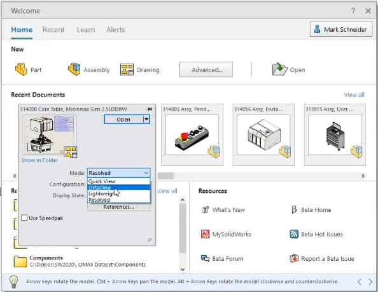378x292 pixels.
Task: Select Detailing mode option
Action: pyautogui.click(x=118, y=188)
